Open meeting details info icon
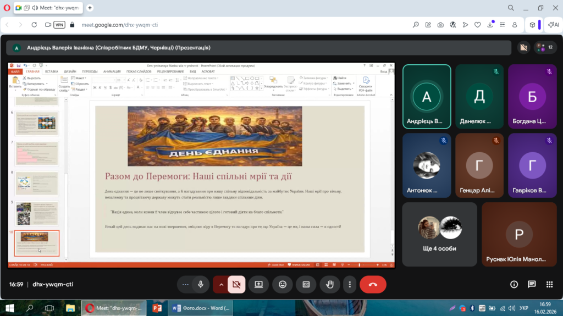563x316 pixels. (514, 284)
